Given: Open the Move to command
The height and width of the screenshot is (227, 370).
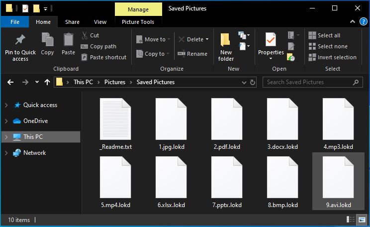Looking at the screenshot, I should pos(153,39).
